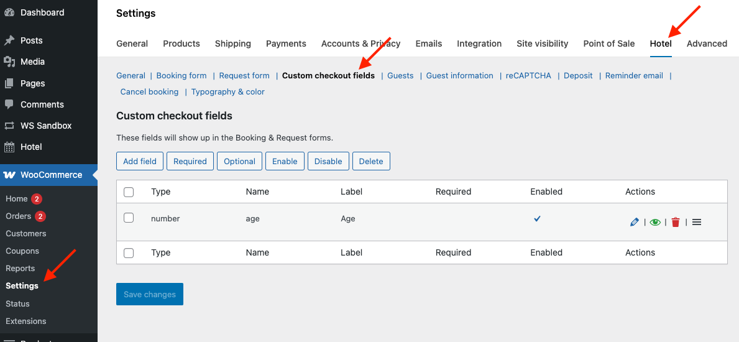The image size is (739, 342).
Task: Open the Booking form sub-section link
Action: point(181,75)
